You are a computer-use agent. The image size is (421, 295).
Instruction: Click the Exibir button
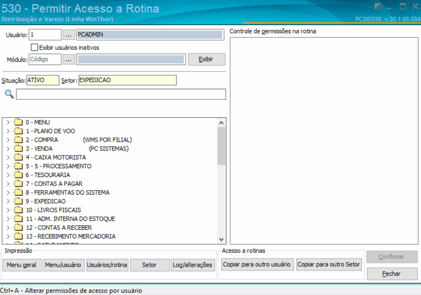click(206, 59)
